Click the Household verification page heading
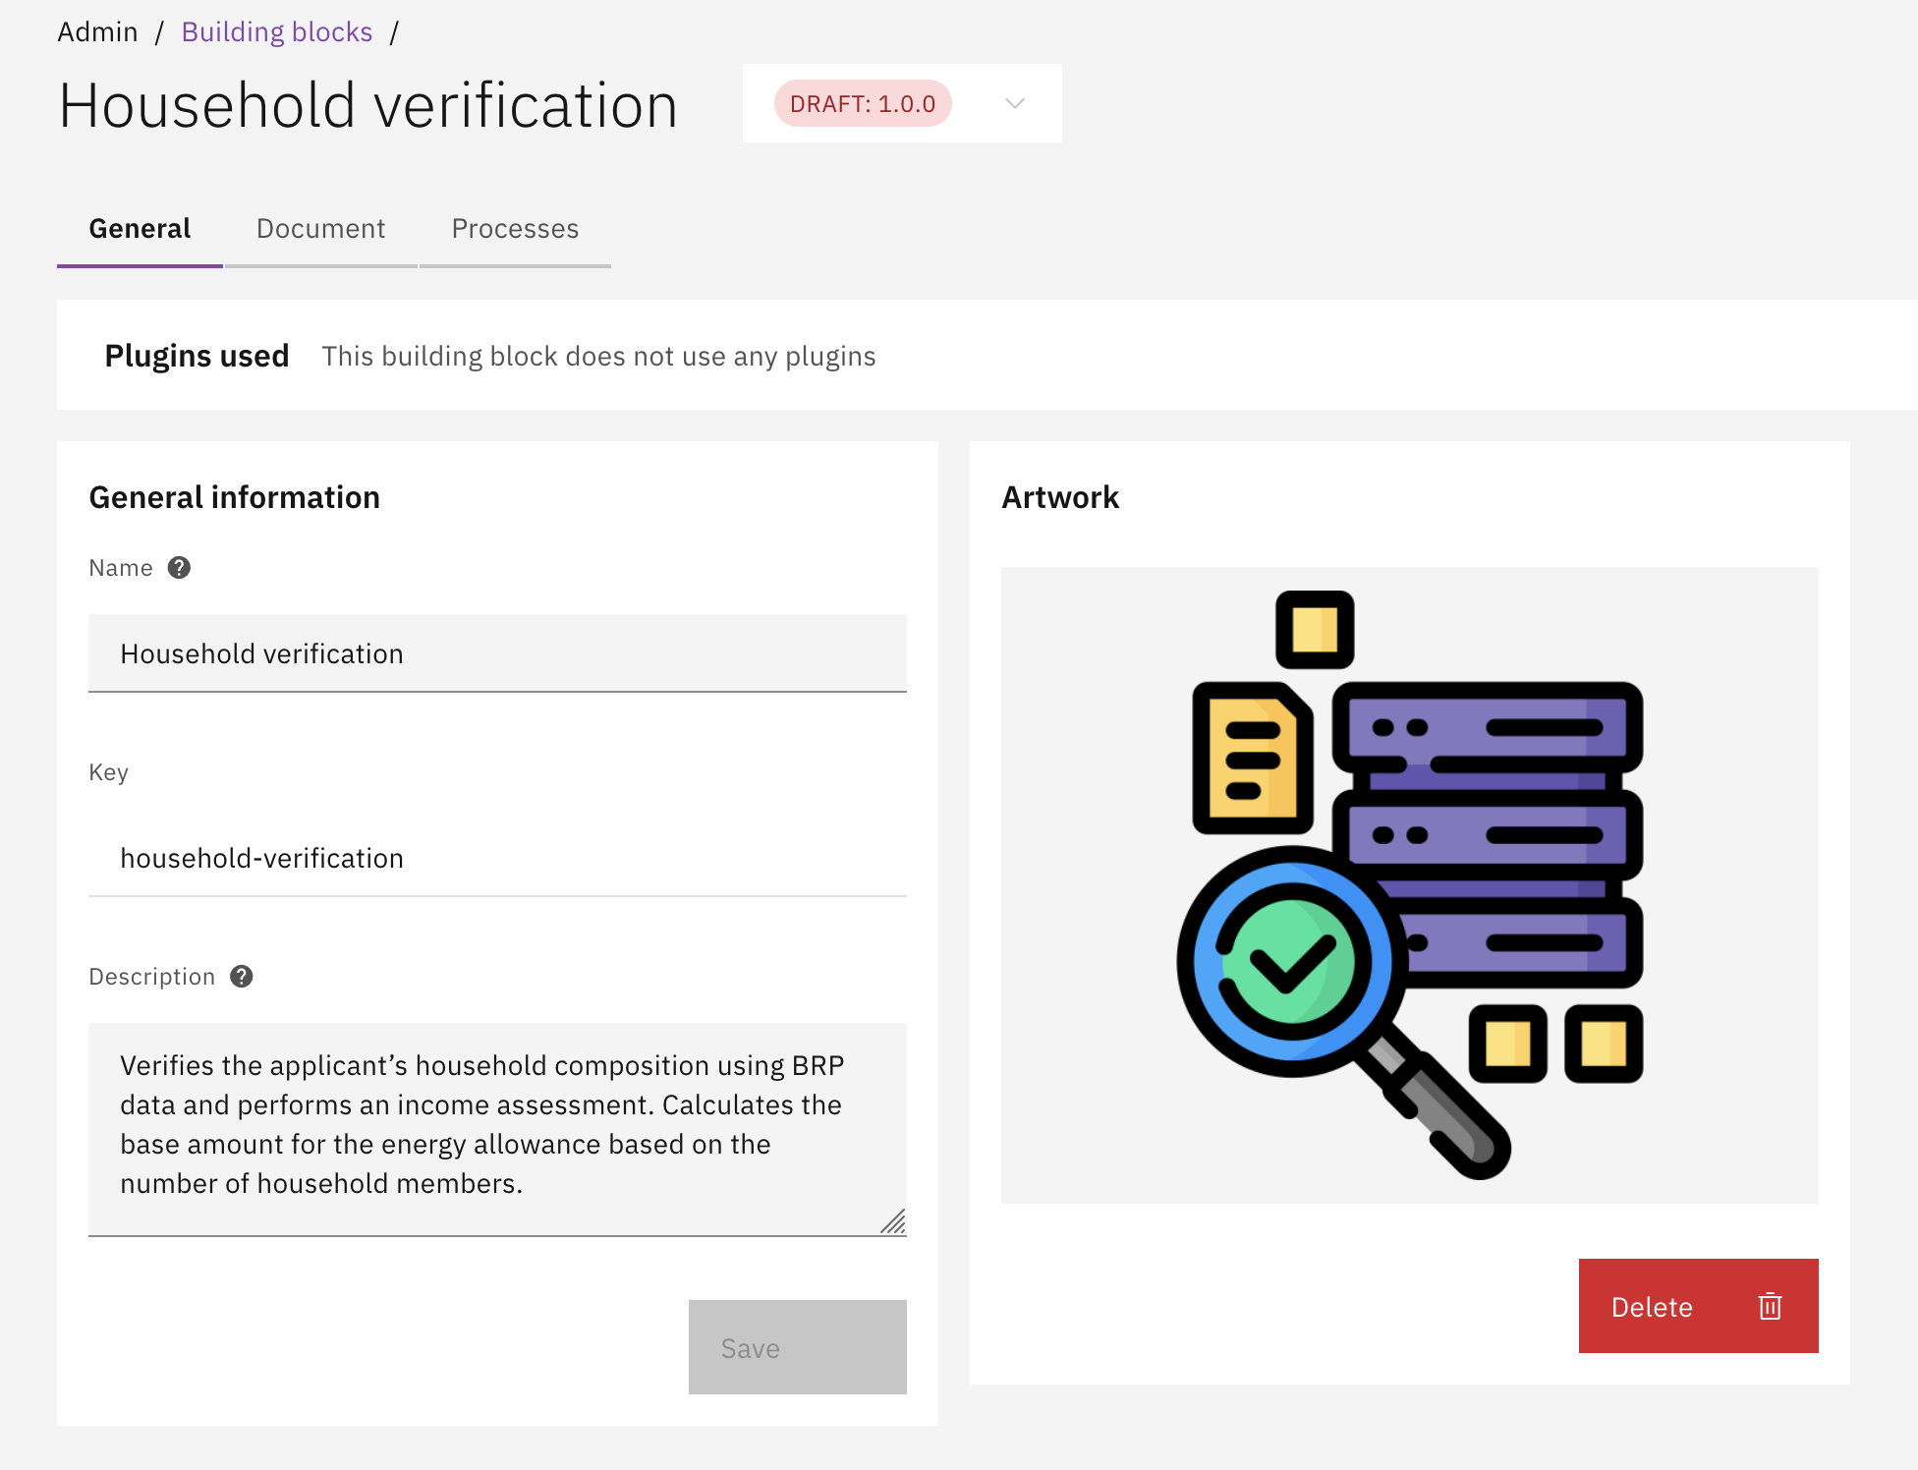1918x1470 pixels. (368, 106)
